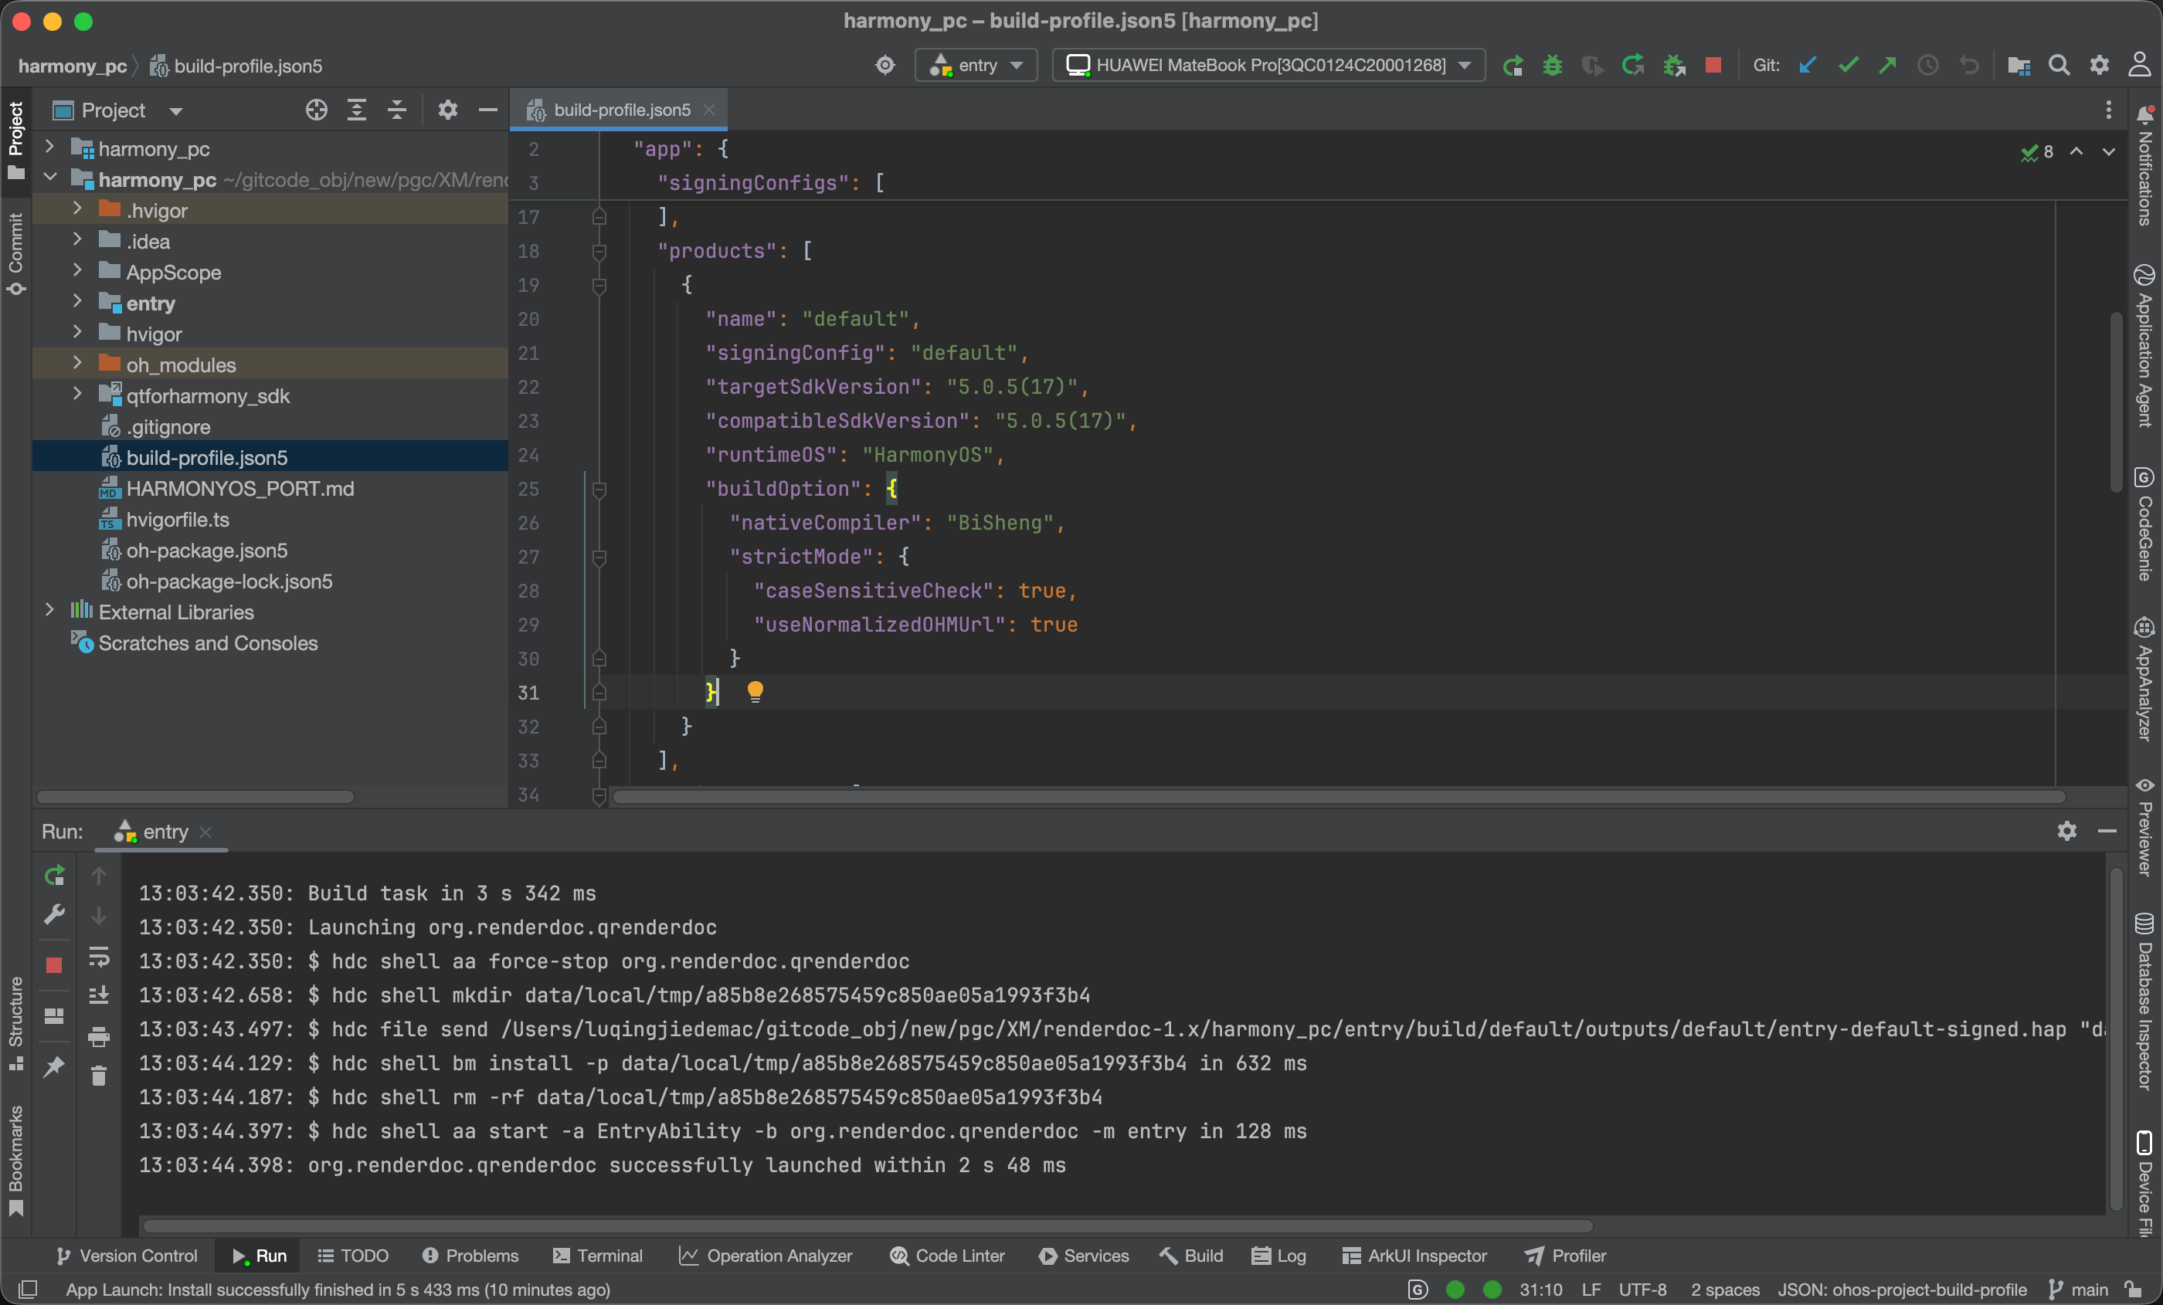The width and height of the screenshot is (2163, 1305).
Task: Open Run panel settings gear
Action: coord(2067,831)
